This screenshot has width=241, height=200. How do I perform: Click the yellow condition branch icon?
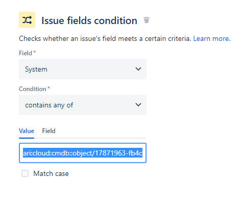click(27, 20)
